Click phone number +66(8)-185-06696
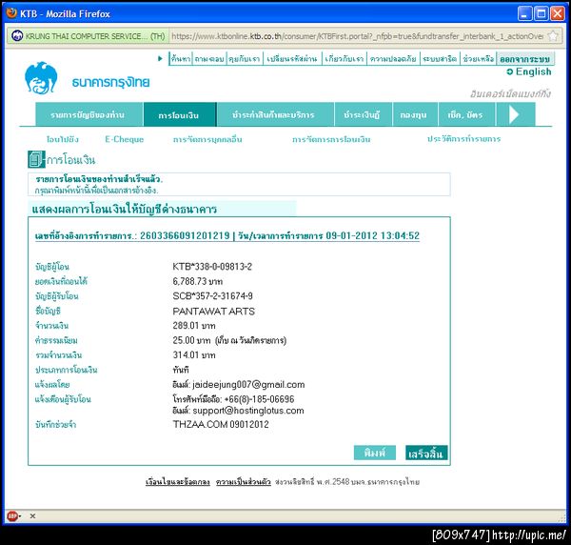The width and height of the screenshot is (571, 545). pyautogui.click(x=259, y=399)
